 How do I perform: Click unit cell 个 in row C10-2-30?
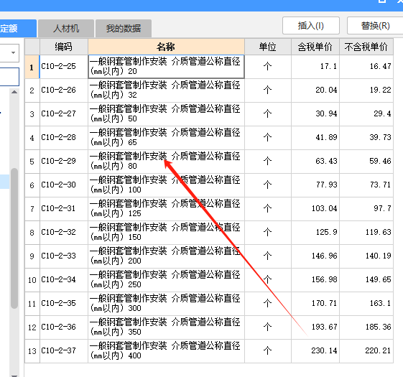point(267,185)
